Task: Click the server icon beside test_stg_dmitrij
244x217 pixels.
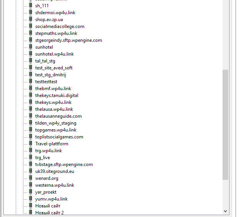Action: point(31,74)
